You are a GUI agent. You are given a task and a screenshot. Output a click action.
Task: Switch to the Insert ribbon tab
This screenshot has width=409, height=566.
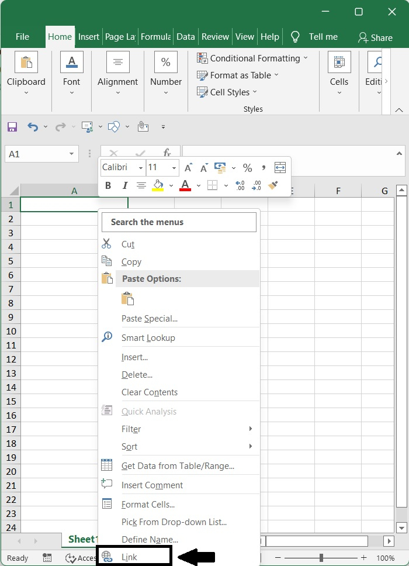tap(88, 37)
